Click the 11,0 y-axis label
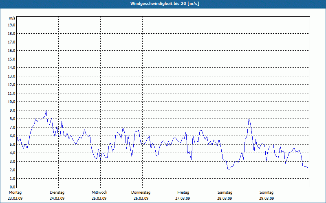 11,93
